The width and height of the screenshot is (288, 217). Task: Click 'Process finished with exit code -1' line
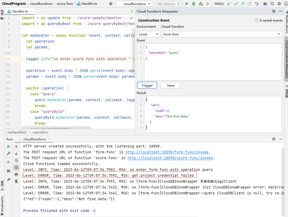tap(59, 211)
